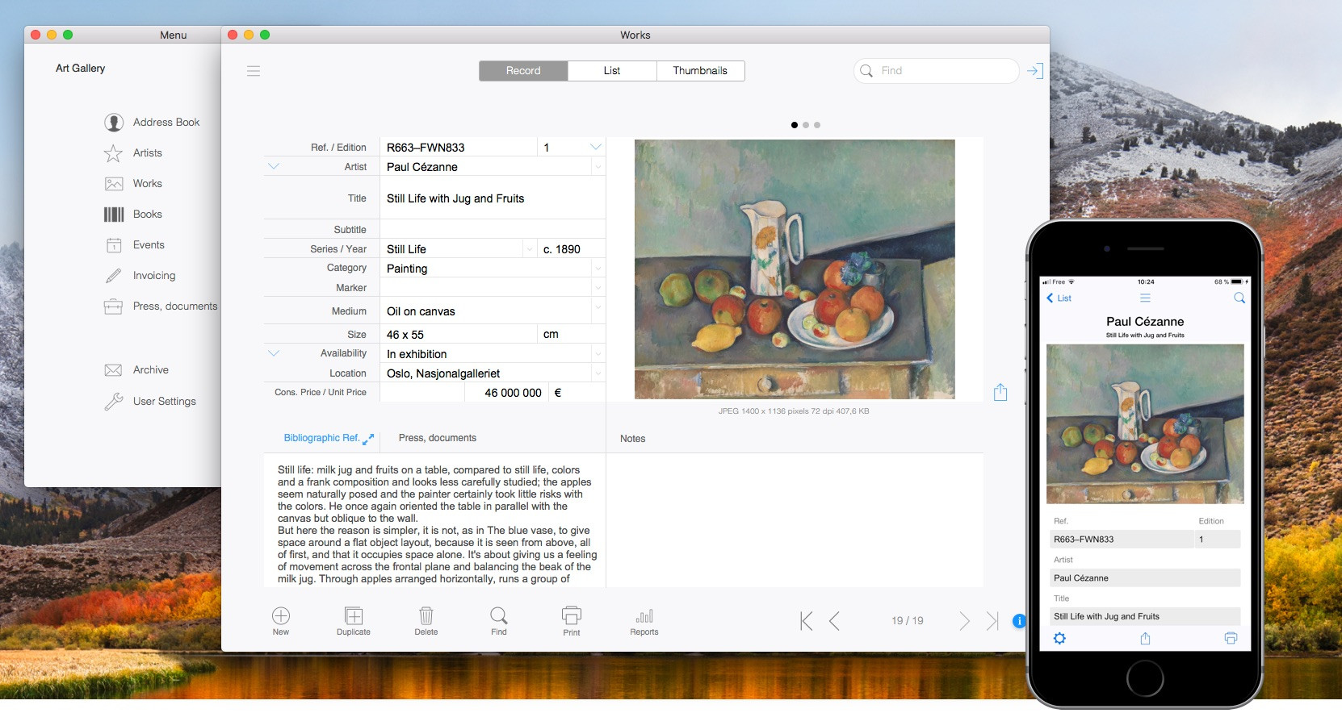Delete the current record

[x=426, y=621]
